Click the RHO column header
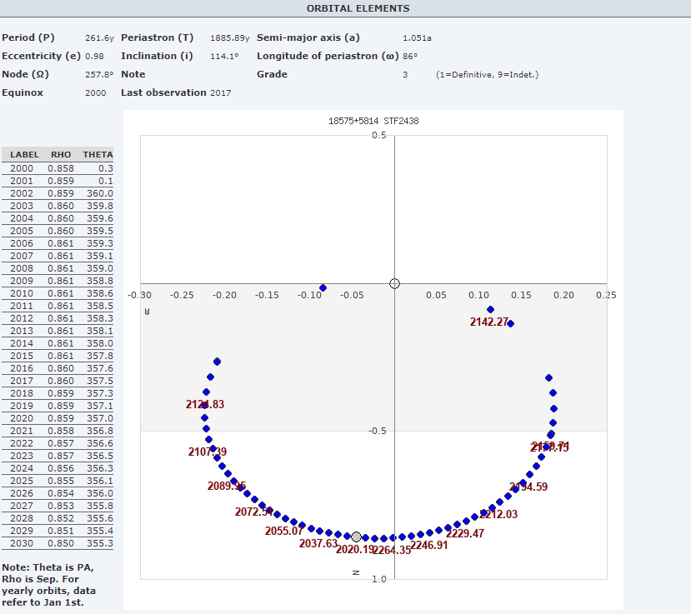691x614 pixels. click(61, 155)
